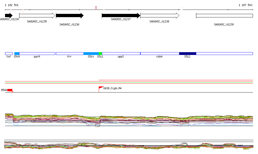Click the frr annotation segment
The height and width of the screenshot is (154, 258).
70,53
